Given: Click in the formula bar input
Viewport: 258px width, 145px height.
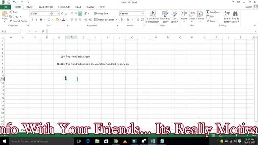Looking at the screenshot, I should 150,31.
